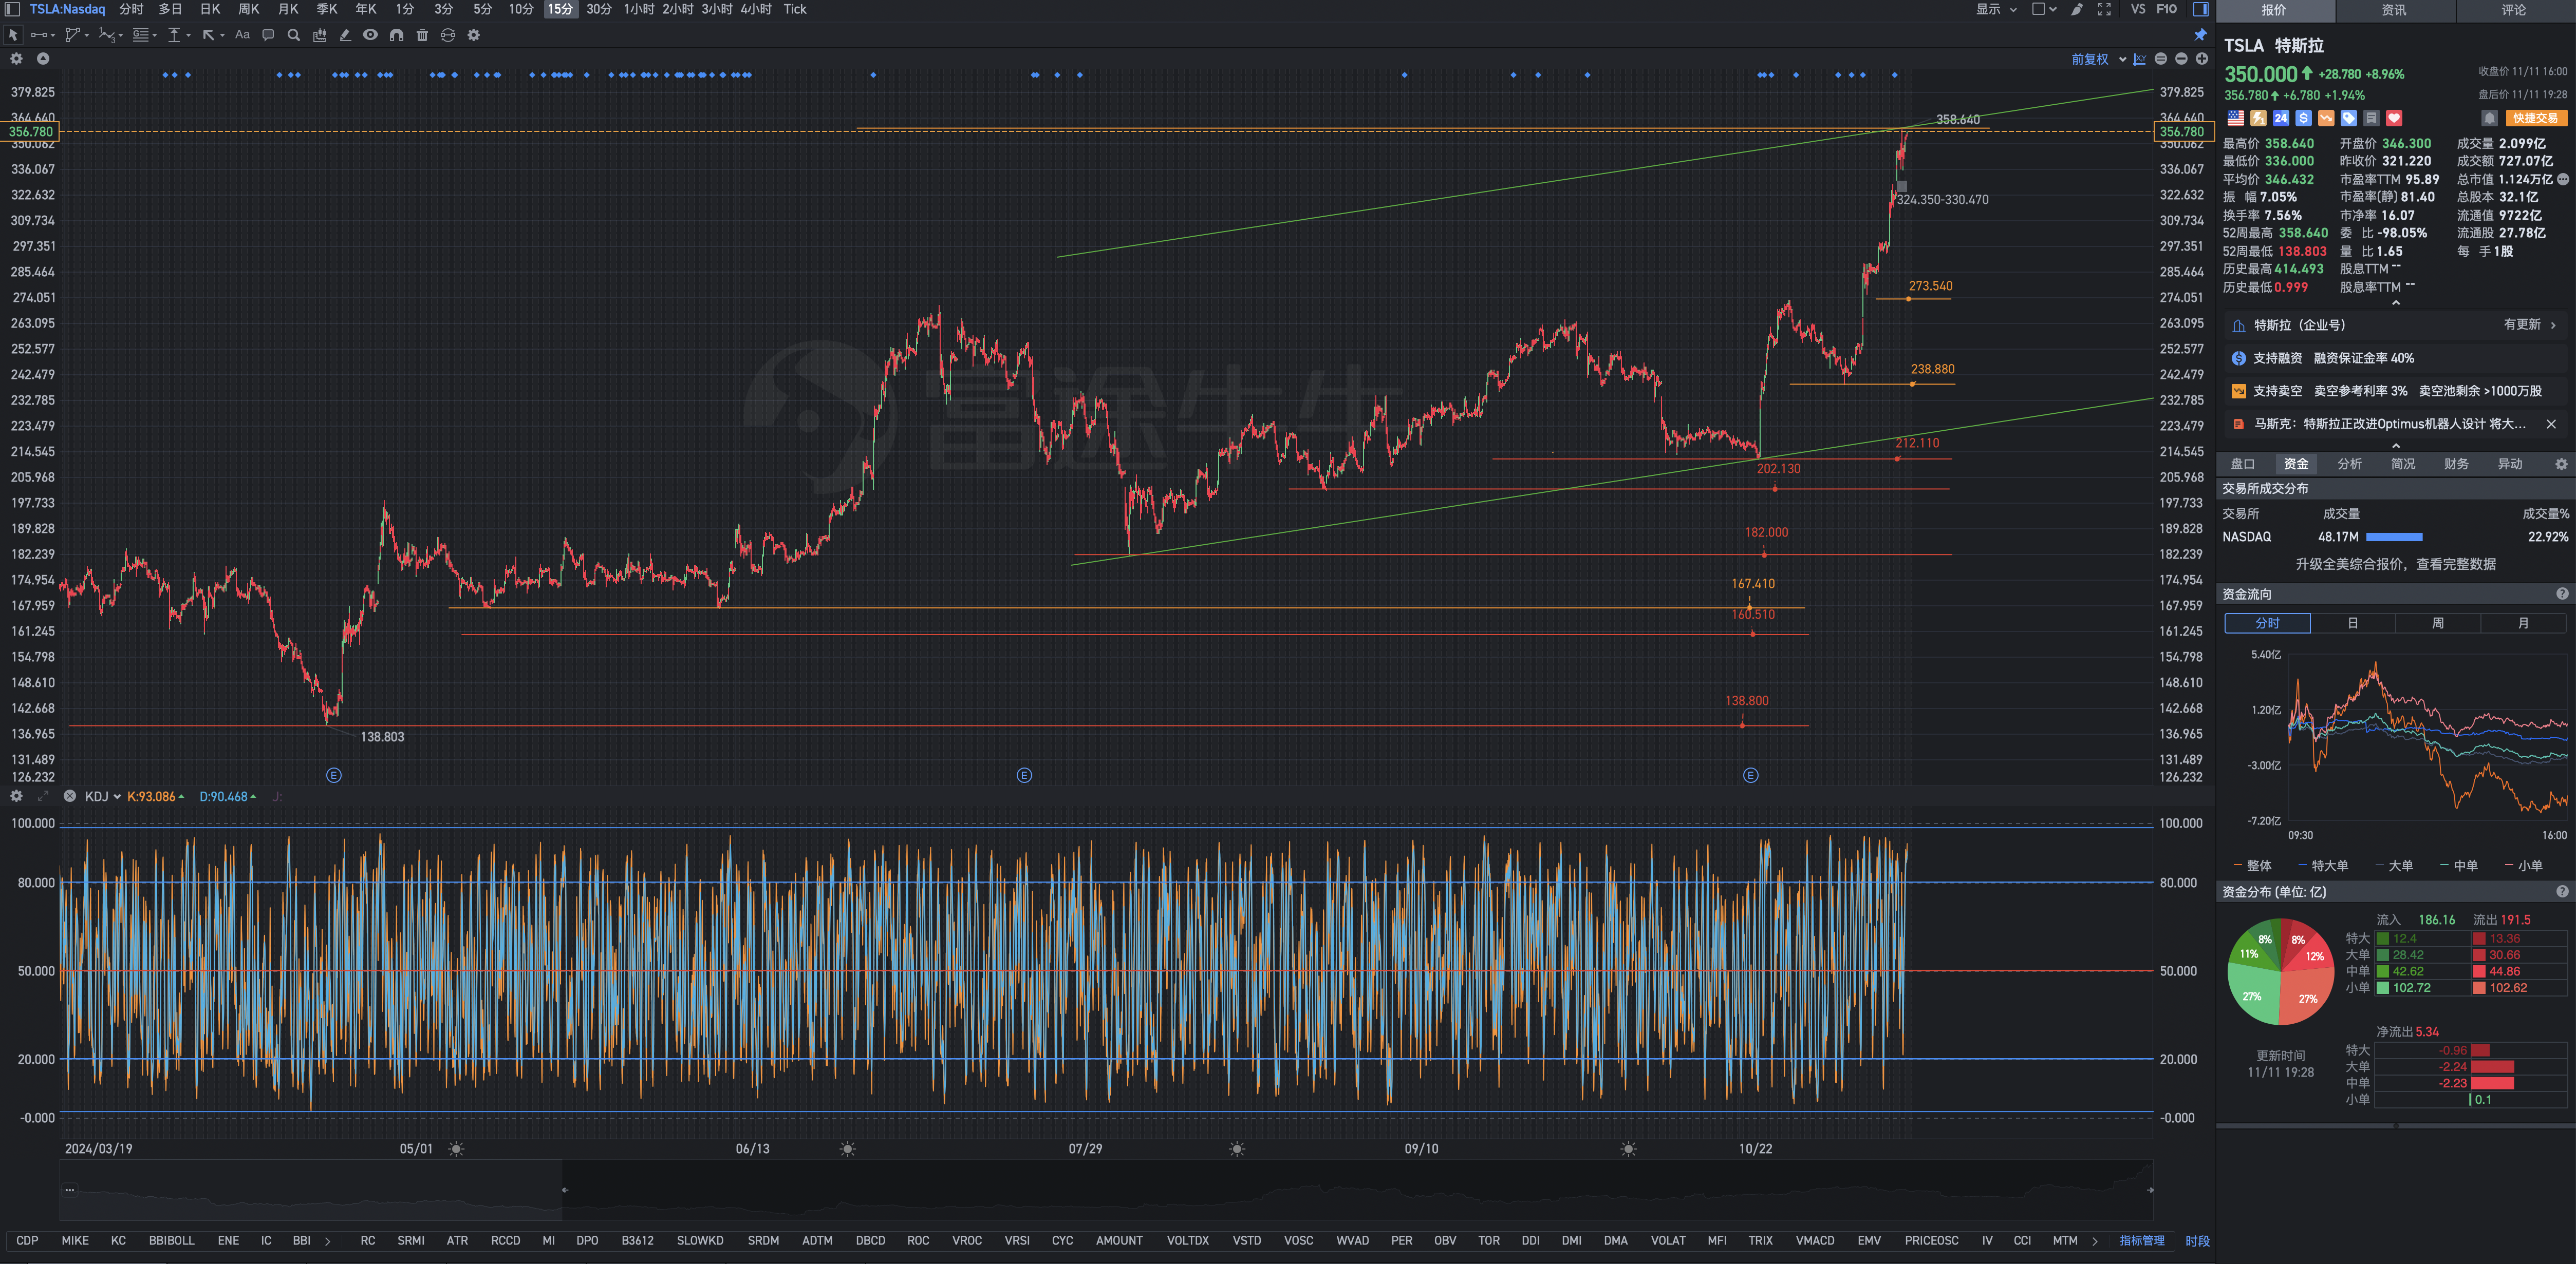Click the sync drawings icon
This screenshot has height=1264, width=2576.
point(448,35)
